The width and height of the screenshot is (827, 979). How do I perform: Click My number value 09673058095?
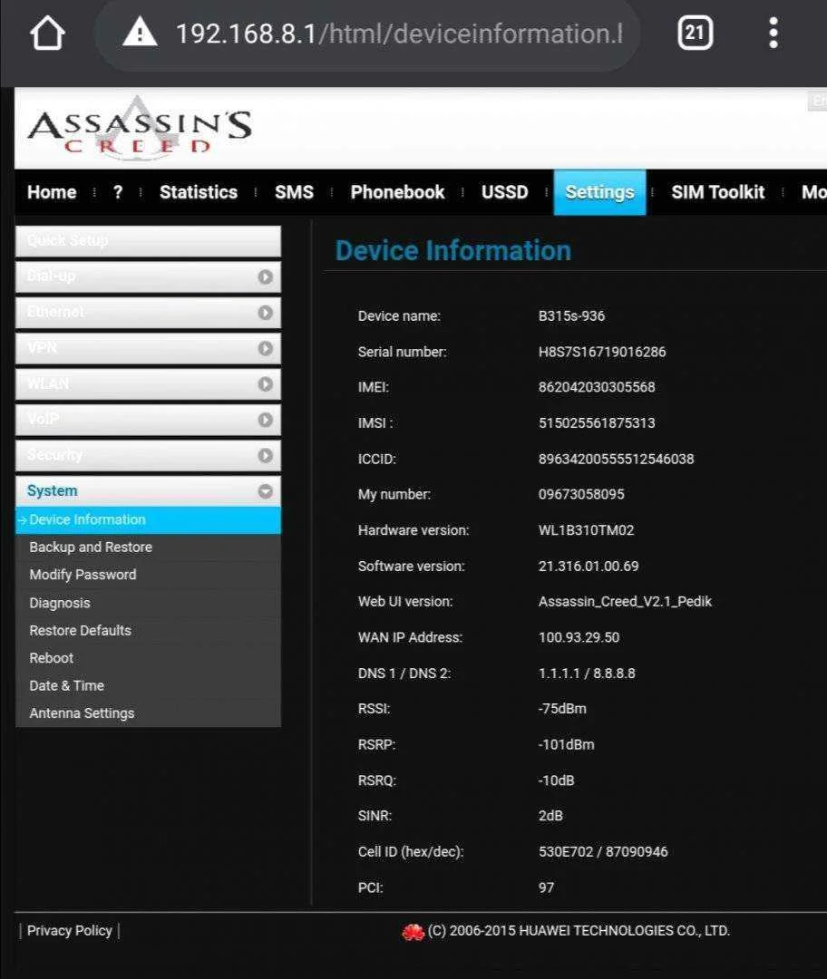pos(581,495)
